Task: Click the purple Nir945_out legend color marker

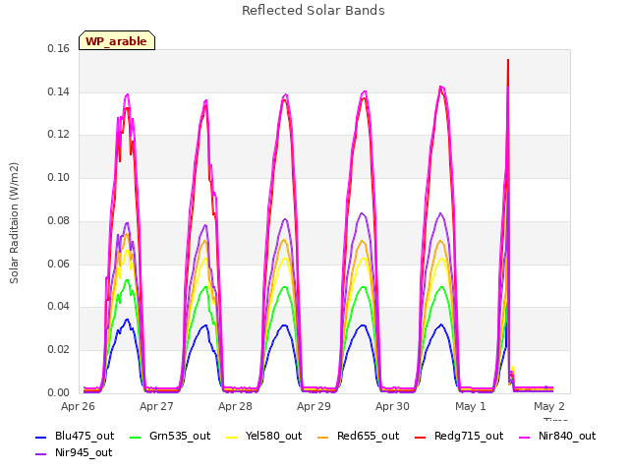Action: click(x=41, y=454)
